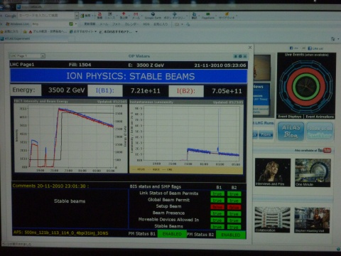This screenshot has width=341, height=256.
Task: Click the Google Earth toolbar icon
Action: coord(153,16)
